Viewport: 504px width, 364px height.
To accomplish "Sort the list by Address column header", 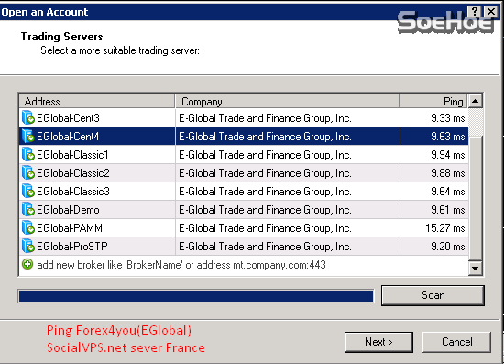I will coord(97,101).
